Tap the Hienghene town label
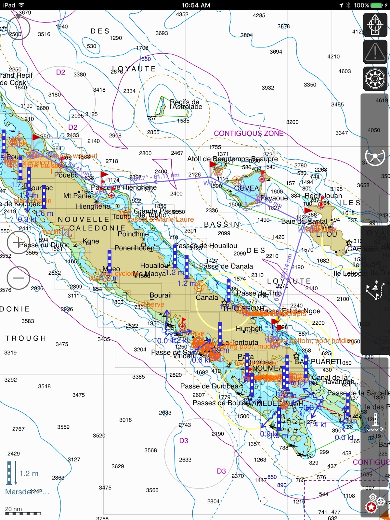Viewport: 390px width, 520px height. 93,206
